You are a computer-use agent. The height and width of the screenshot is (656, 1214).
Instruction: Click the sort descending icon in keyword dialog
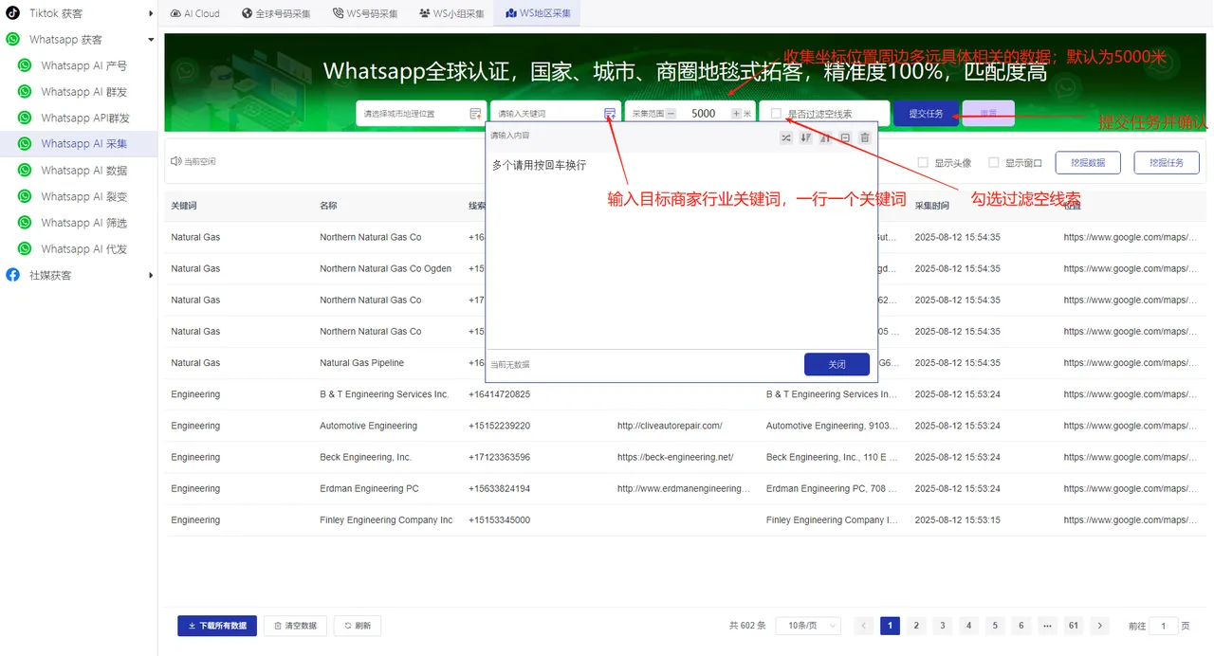pos(805,137)
